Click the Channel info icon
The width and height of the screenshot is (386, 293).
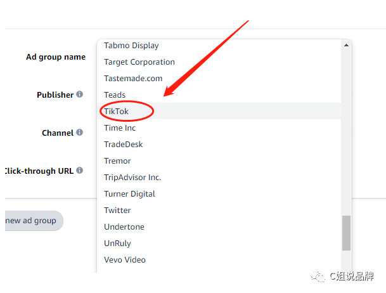pyautogui.click(x=79, y=133)
